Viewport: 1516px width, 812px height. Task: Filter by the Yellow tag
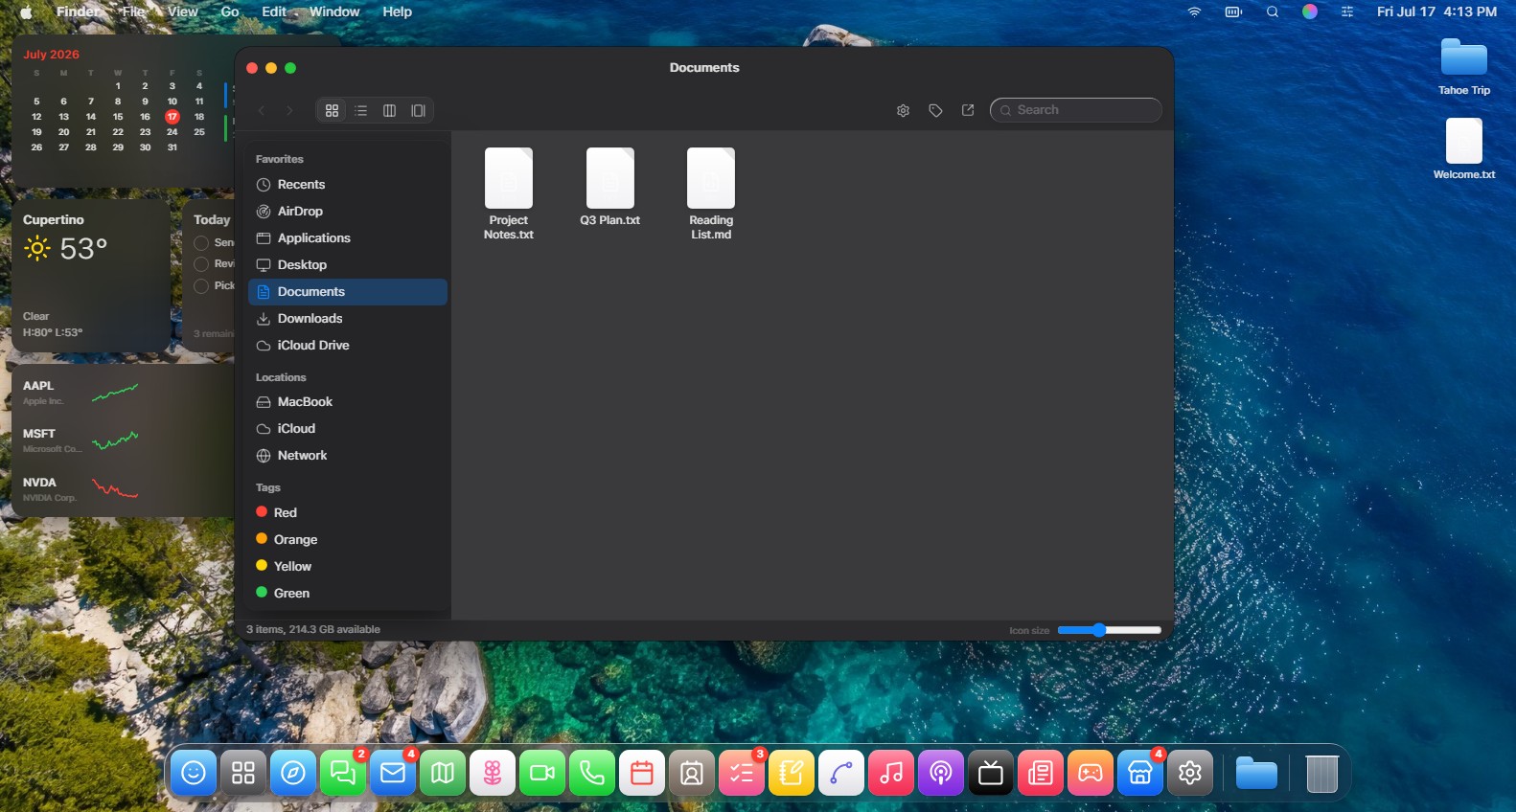347,566
